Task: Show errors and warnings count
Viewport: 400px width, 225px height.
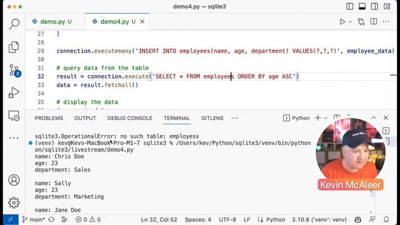Action: (88, 219)
